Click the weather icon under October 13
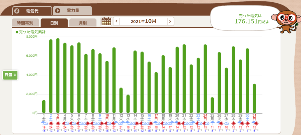301x135 pixels. [x=128, y=124]
